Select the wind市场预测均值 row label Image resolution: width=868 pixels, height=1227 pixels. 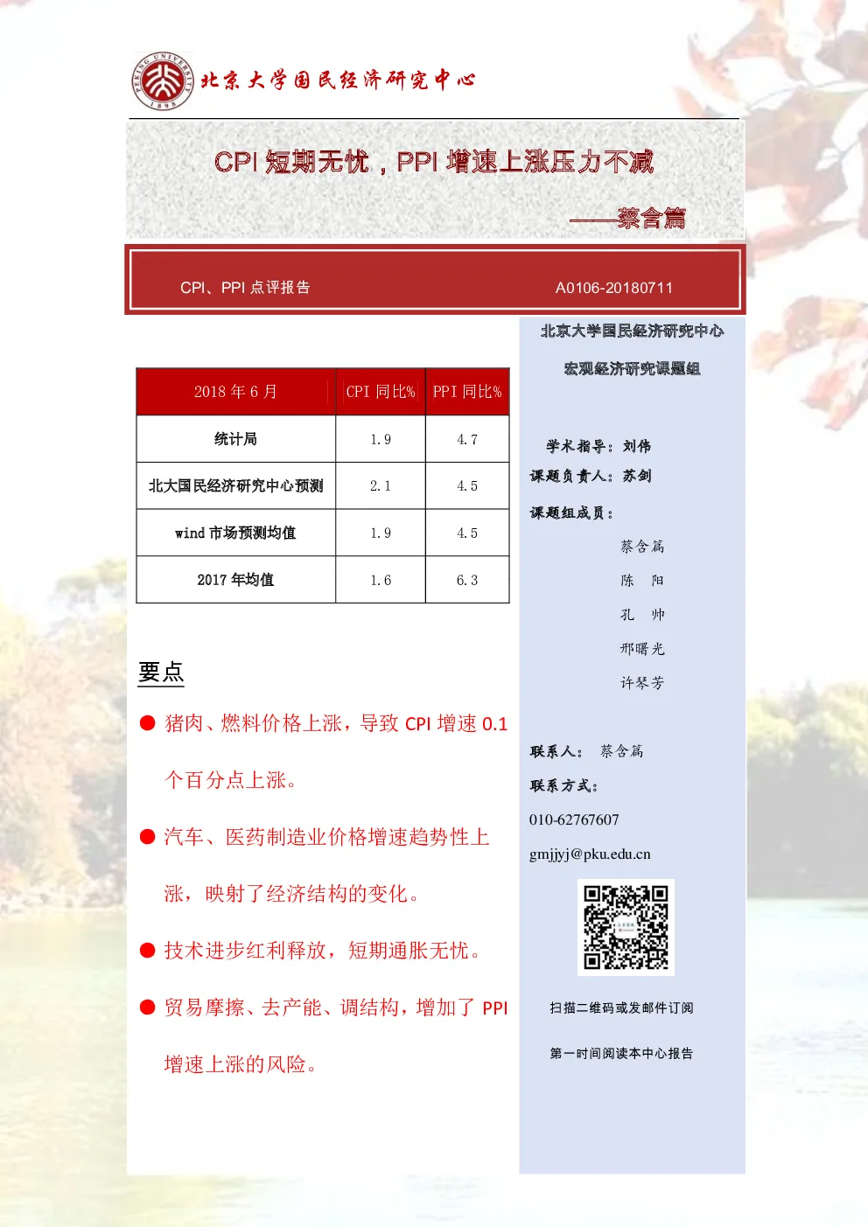235,533
